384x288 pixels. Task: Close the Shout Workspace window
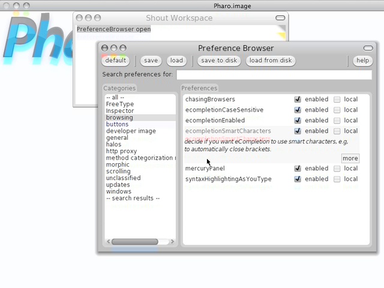(79, 18)
